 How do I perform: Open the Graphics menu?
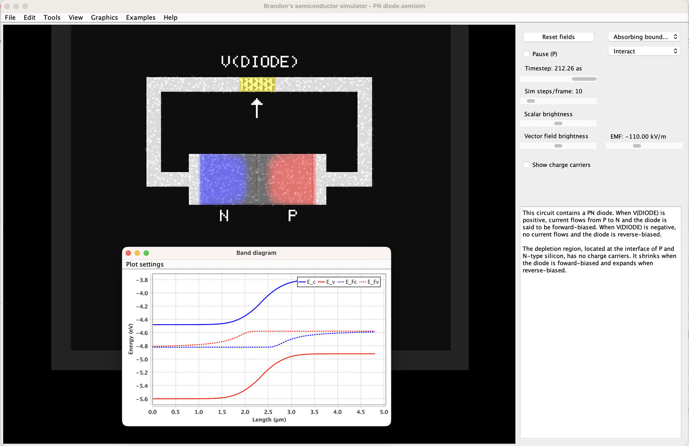tap(104, 17)
